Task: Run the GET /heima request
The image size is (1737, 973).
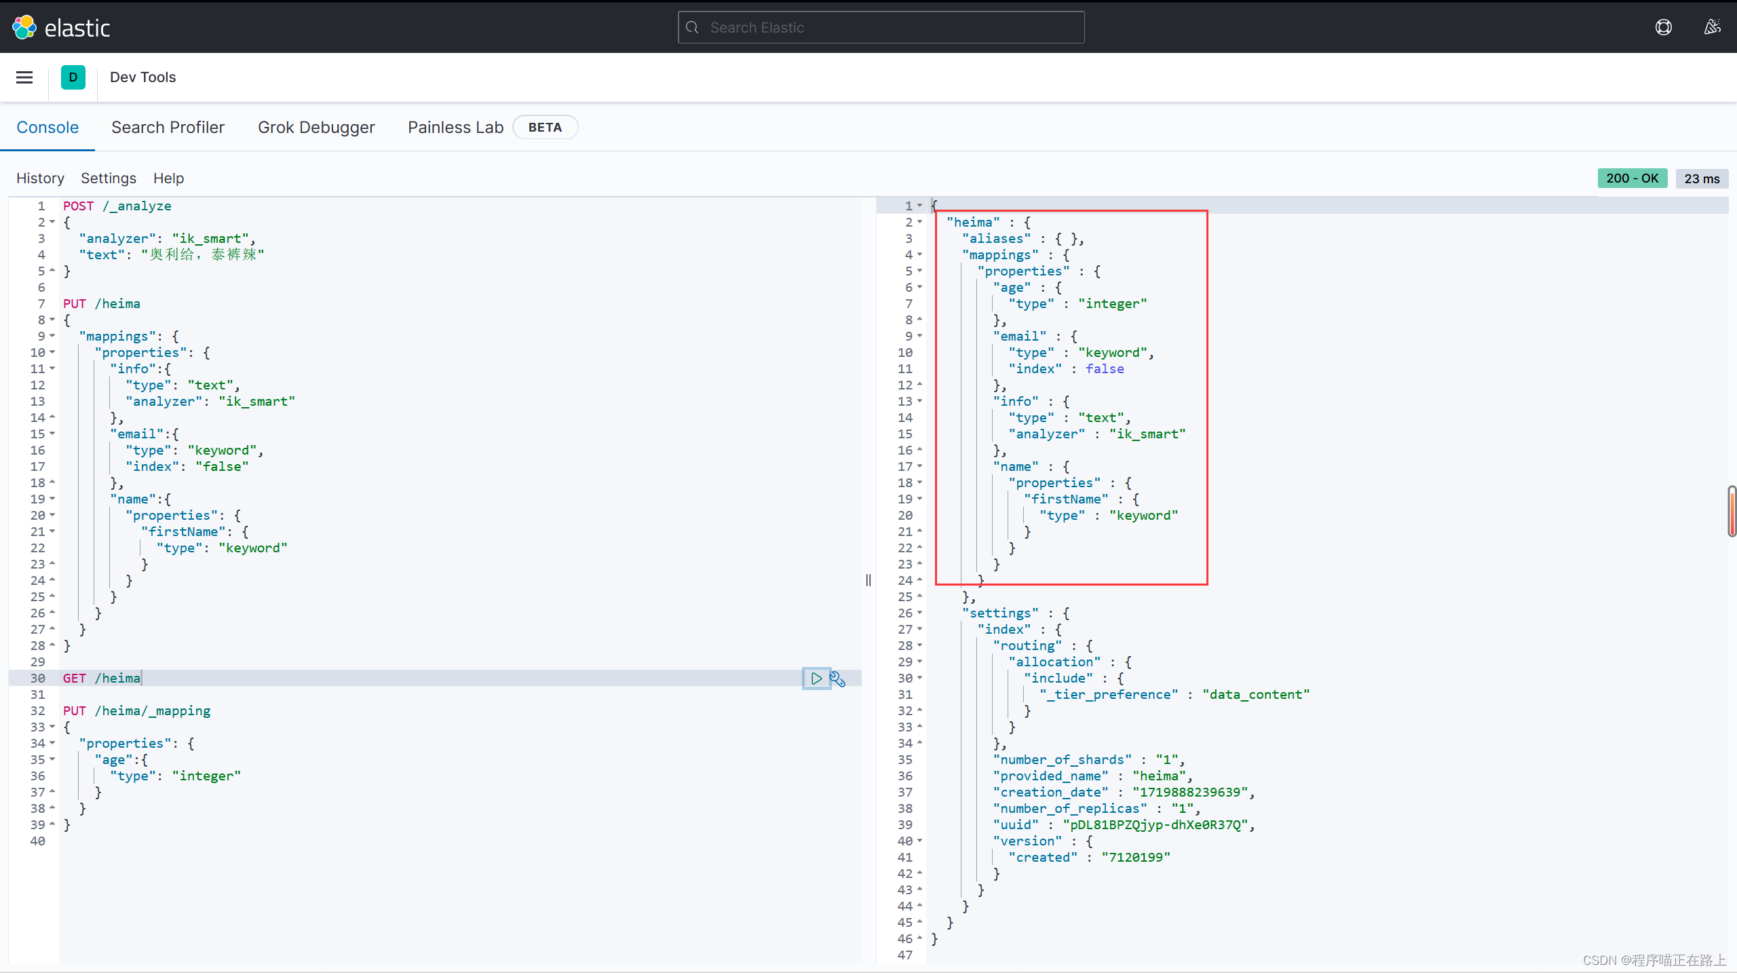Action: coord(816,679)
